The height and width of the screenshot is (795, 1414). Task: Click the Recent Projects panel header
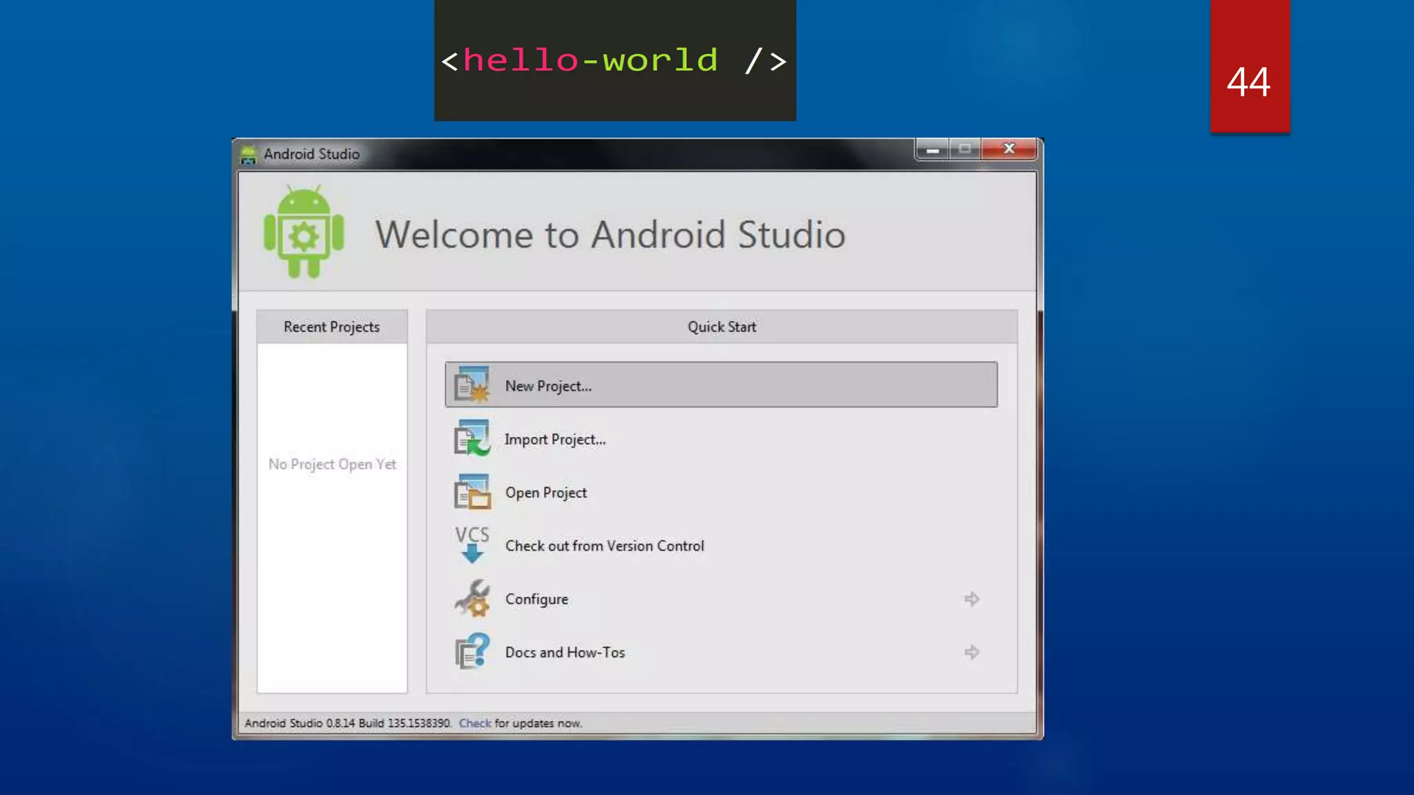click(x=331, y=327)
